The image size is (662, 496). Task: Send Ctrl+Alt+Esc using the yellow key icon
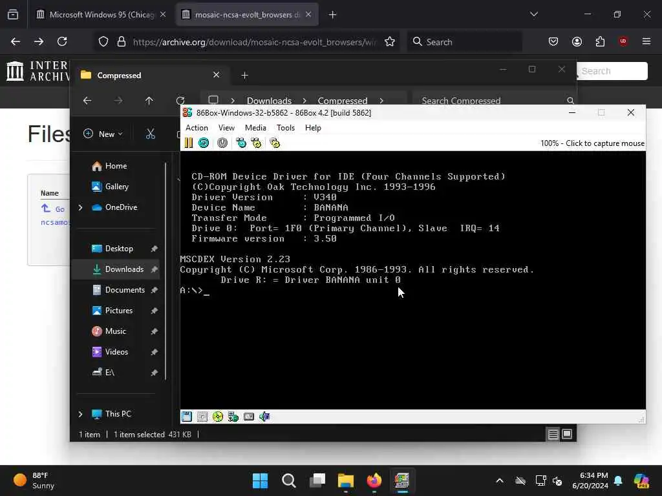point(256,143)
